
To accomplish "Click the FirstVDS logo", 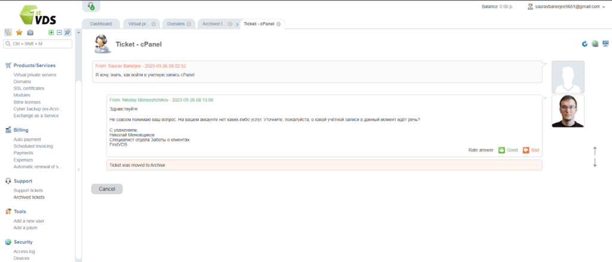I will 38,14.
